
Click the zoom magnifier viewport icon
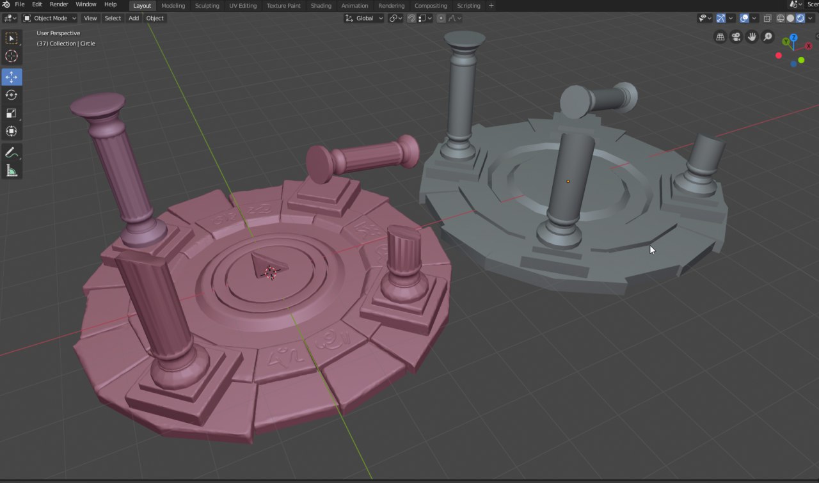[768, 37]
